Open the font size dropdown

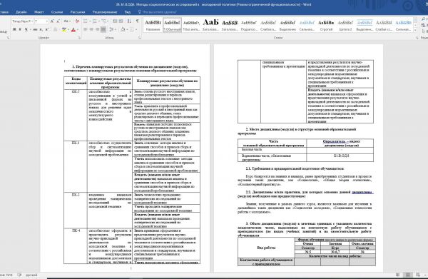click(47, 21)
